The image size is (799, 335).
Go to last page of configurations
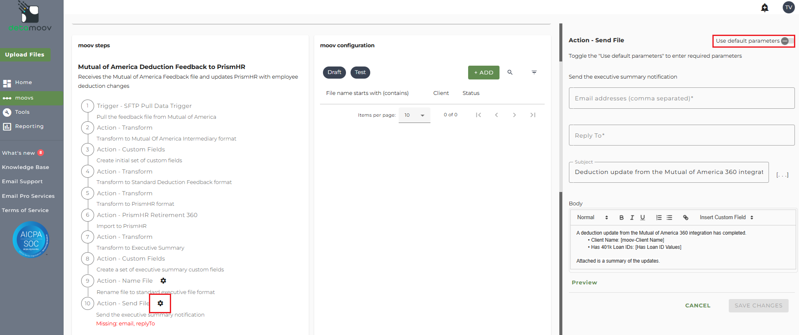coord(533,115)
